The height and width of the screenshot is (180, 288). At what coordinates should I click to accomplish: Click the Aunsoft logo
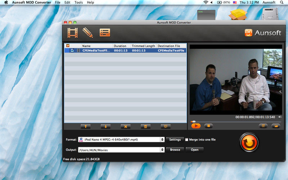point(263,33)
